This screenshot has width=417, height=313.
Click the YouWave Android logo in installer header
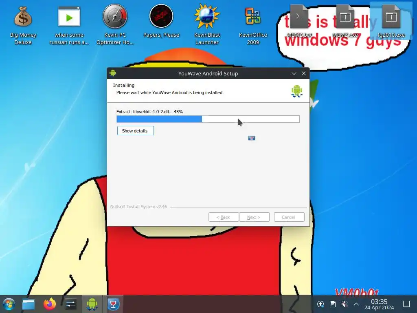297,91
